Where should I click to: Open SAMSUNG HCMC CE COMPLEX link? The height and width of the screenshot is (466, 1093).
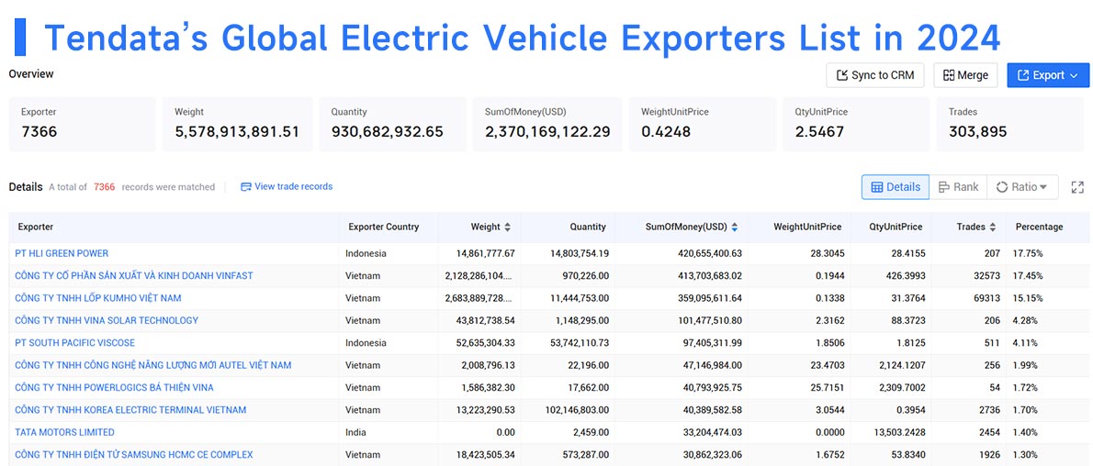pos(134,454)
